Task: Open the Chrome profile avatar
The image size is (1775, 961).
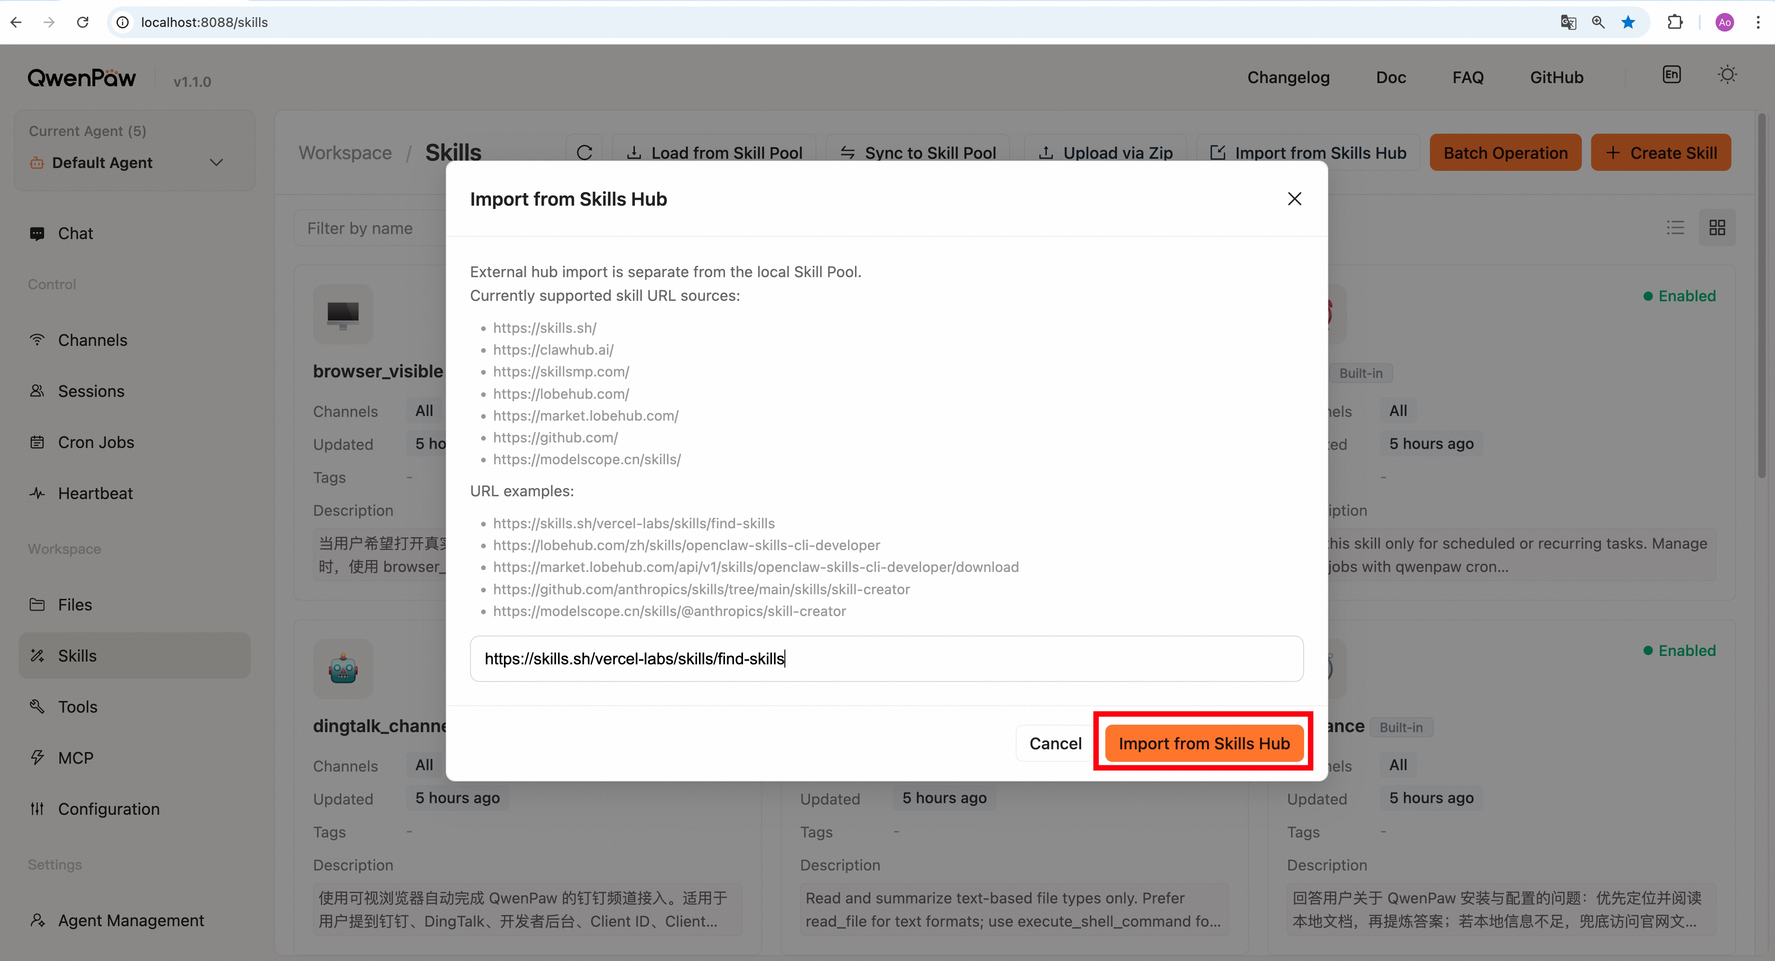Action: point(1725,22)
